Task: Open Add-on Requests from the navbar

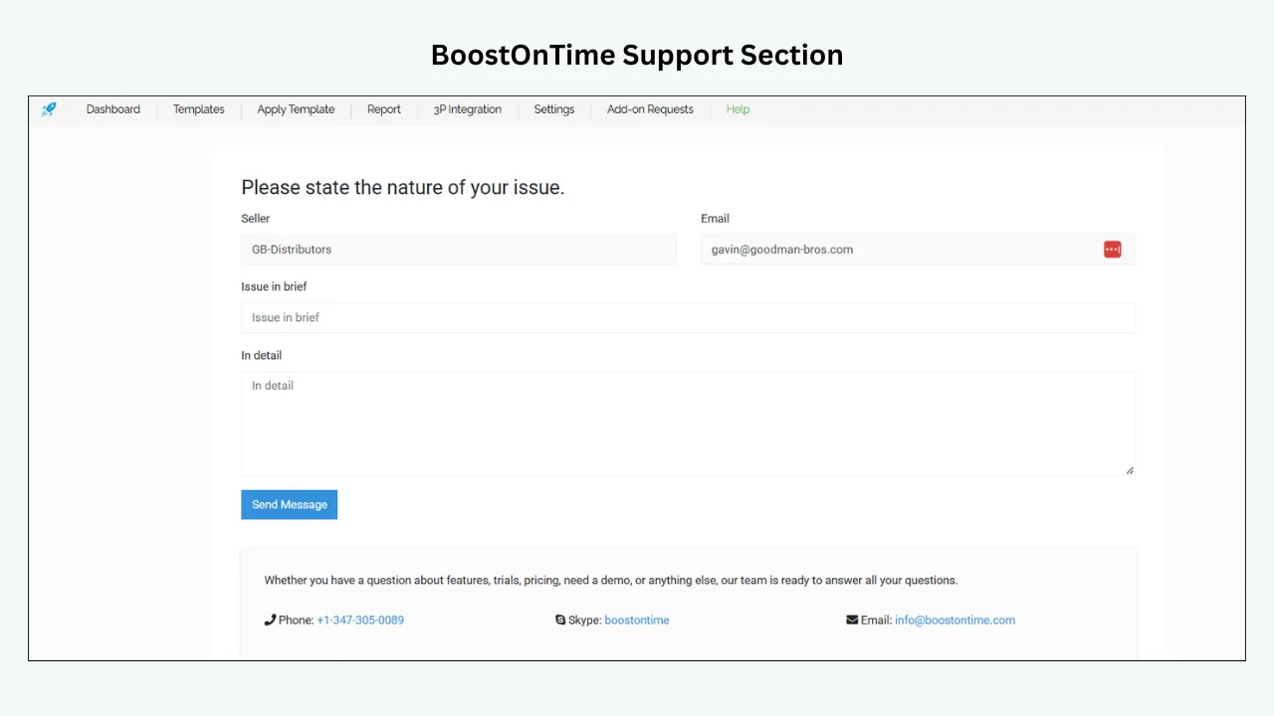Action: [x=650, y=109]
